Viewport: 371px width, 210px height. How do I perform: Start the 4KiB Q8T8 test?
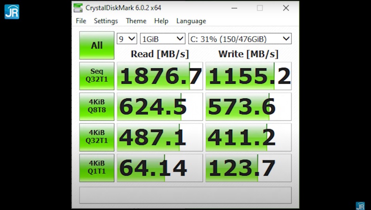(97, 107)
